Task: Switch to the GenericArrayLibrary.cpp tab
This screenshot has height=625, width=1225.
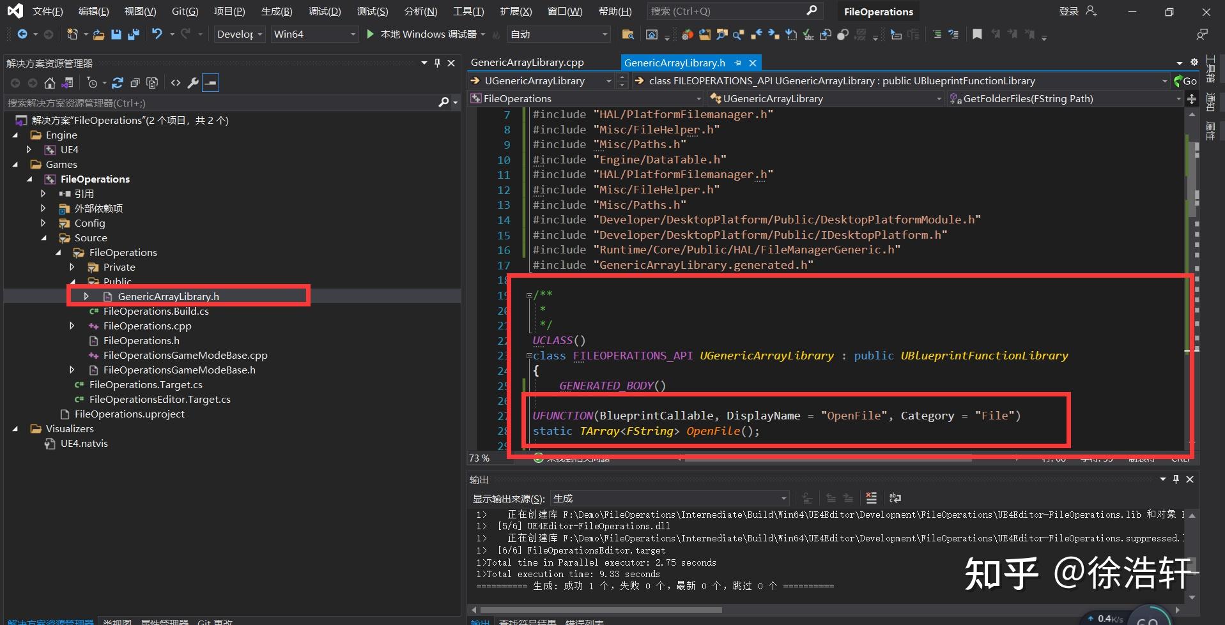Action: pyautogui.click(x=527, y=62)
